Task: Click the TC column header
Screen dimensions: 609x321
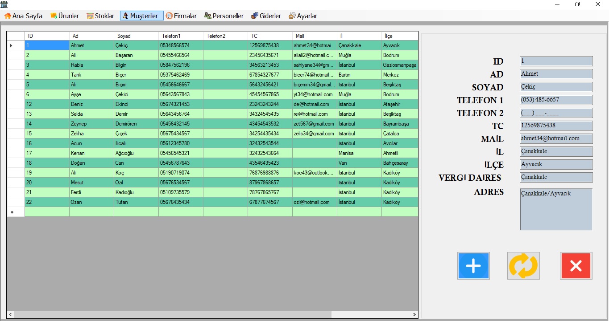Action: (x=270, y=36)
